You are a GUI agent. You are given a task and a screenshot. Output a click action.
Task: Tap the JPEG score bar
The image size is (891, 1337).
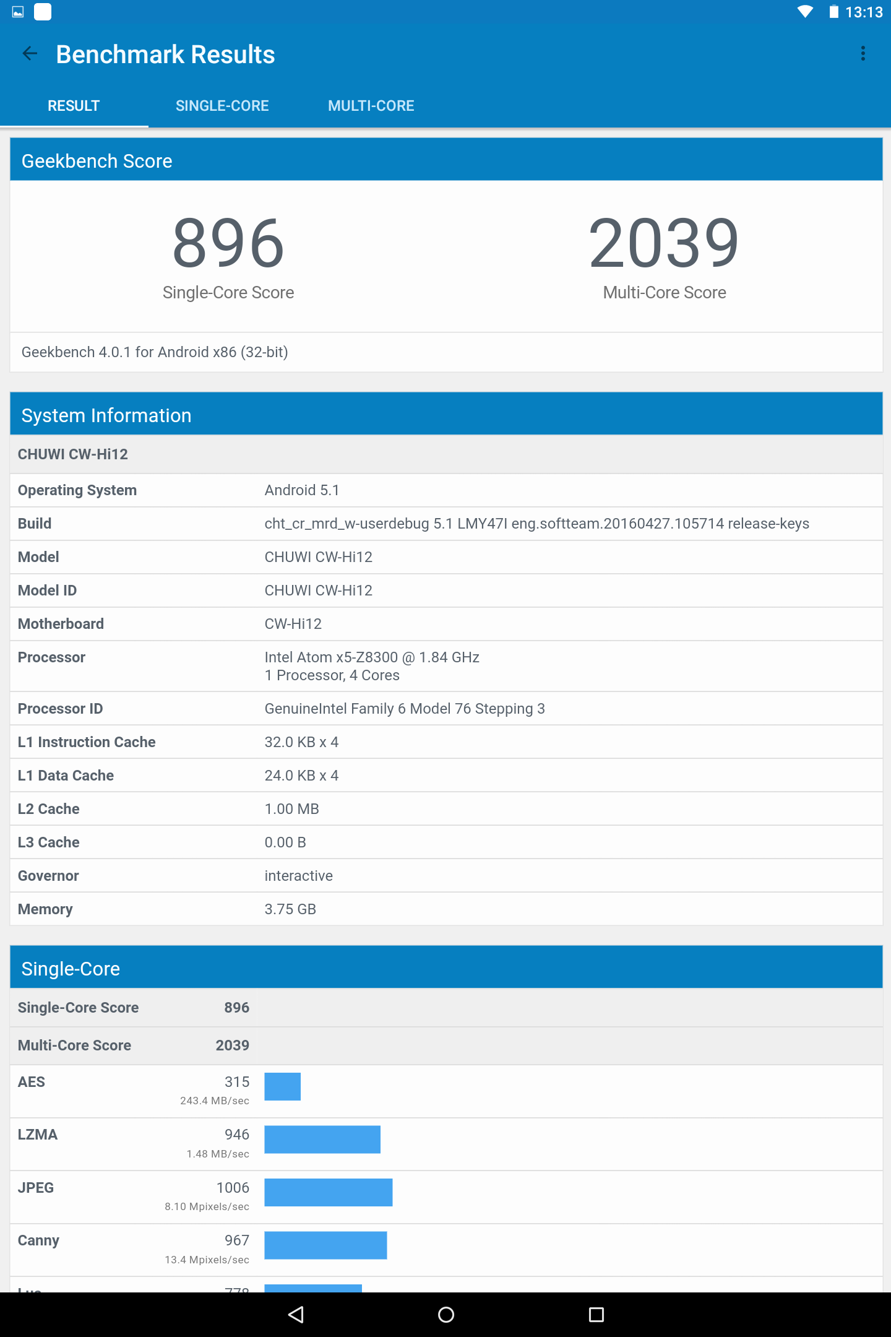coord(329,1192)
